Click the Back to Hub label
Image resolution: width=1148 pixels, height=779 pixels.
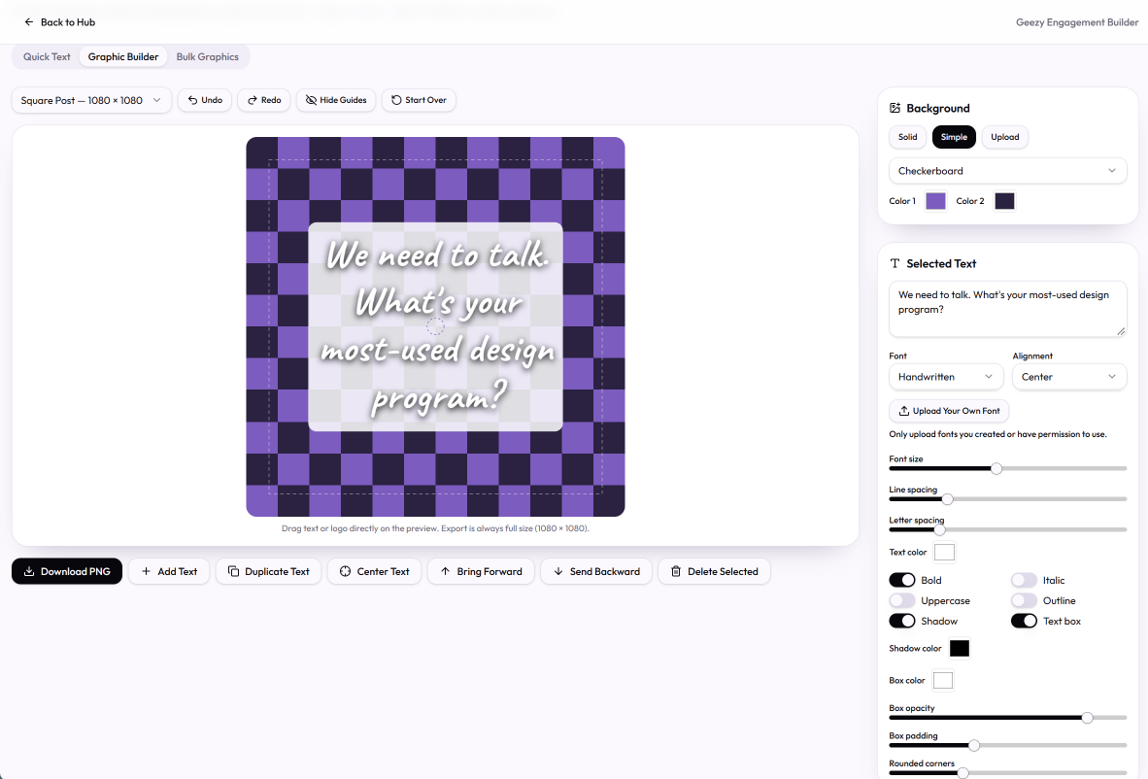pyautogui.click(x=68, y=22)
